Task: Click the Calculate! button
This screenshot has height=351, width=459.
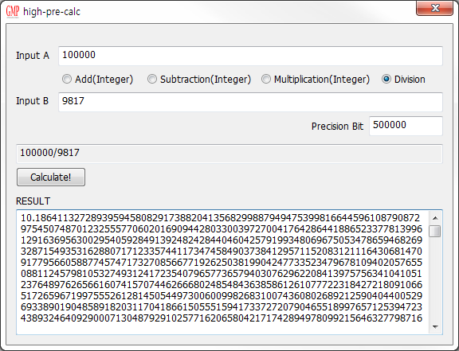Action: [51, 177]
